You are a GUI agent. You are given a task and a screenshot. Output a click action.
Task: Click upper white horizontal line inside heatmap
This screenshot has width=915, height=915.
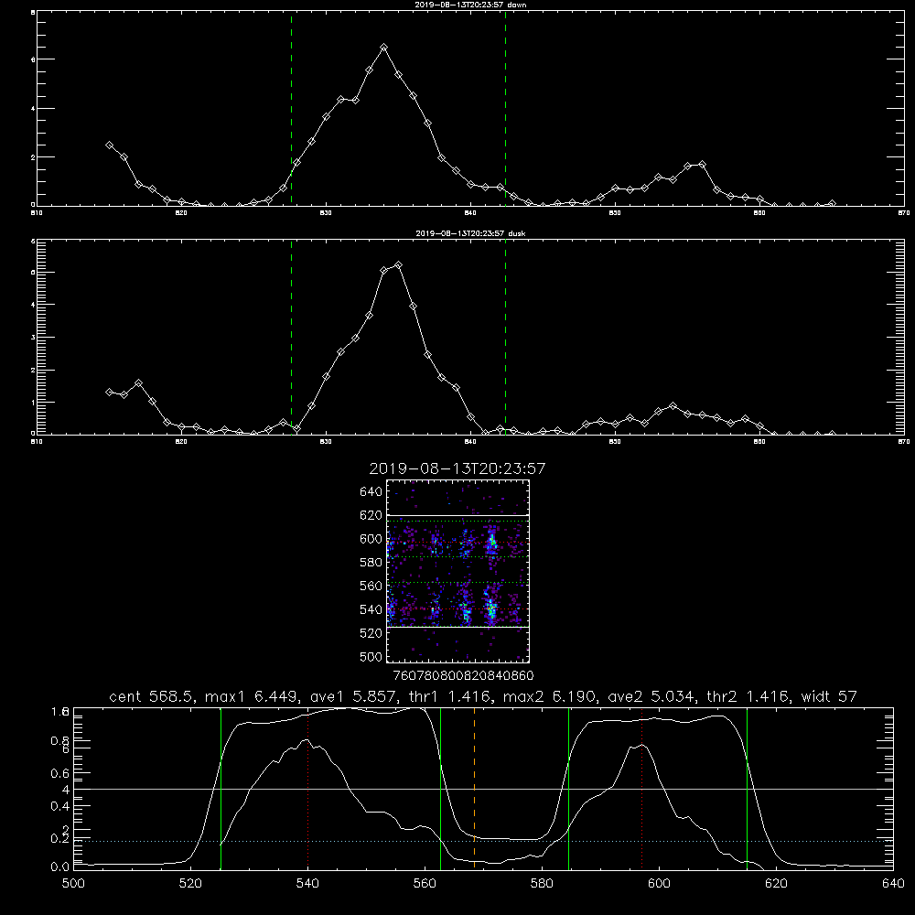pyautogui.click(x=457, y=516)
